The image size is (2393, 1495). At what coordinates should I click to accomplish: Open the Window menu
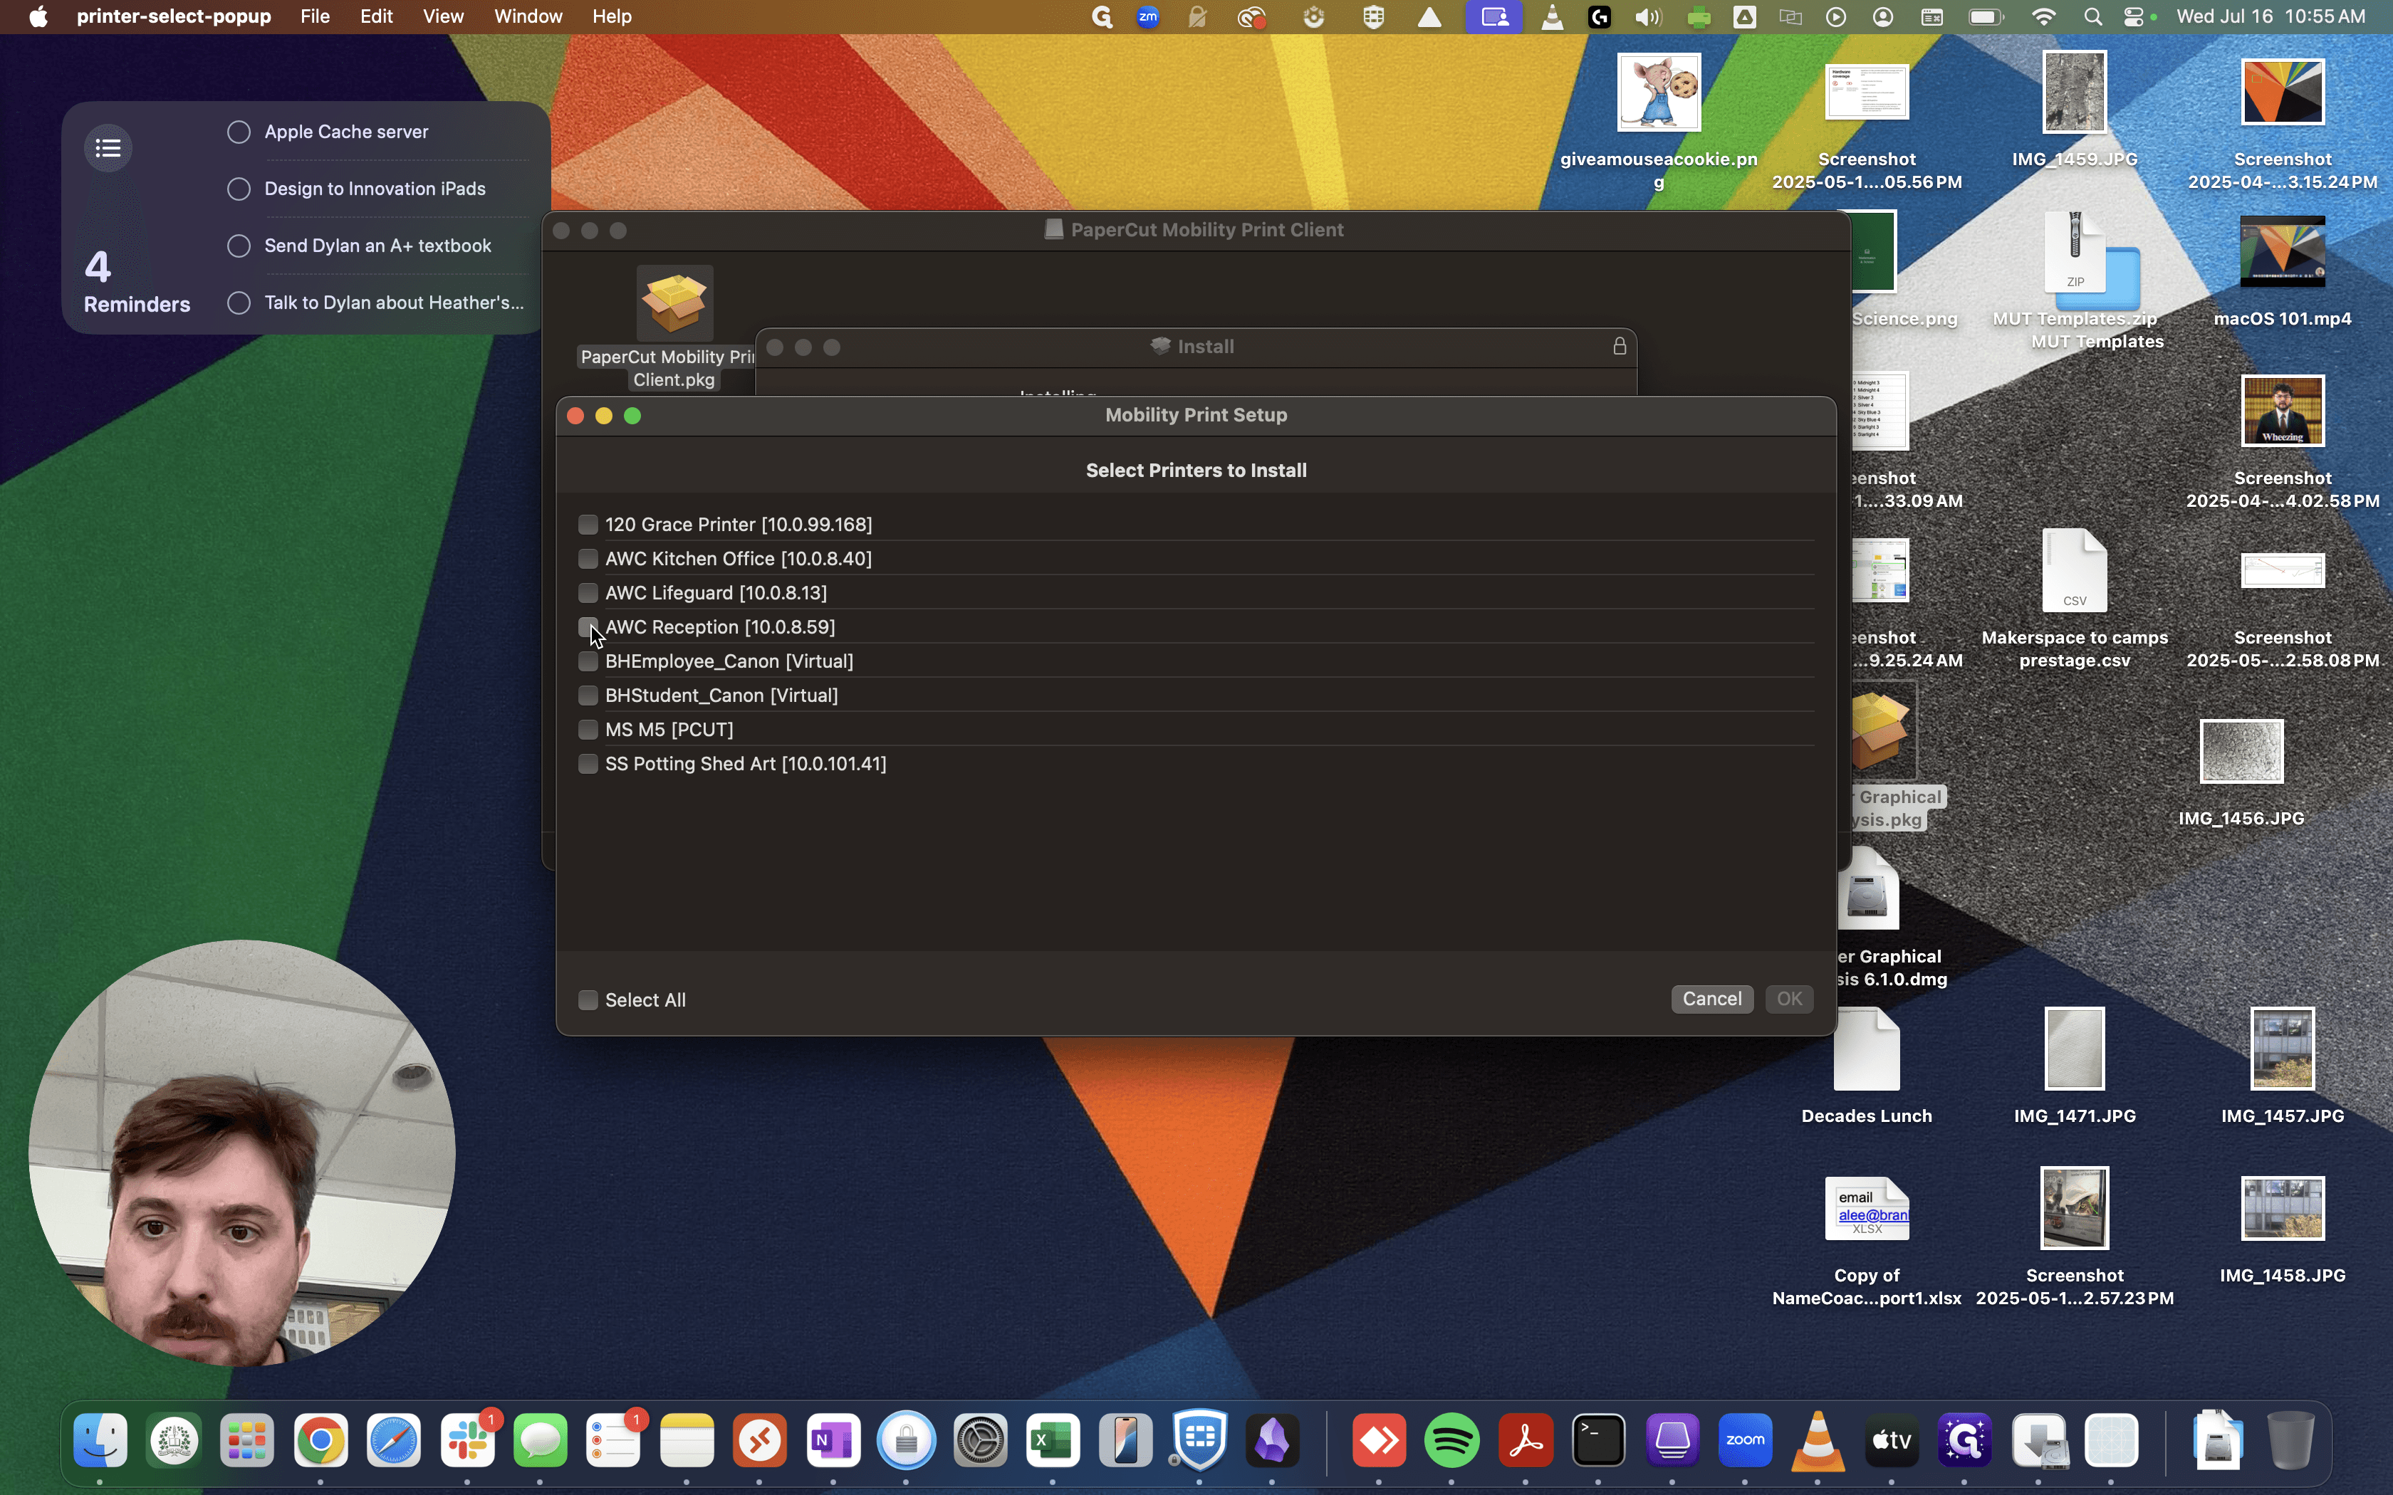[x=529, y=17]
